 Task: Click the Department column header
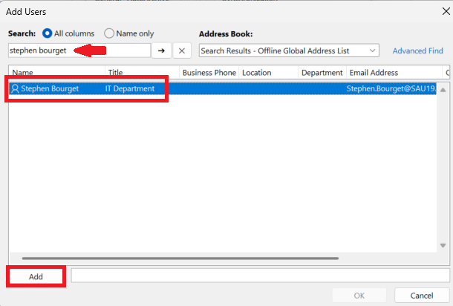coord(322,73)
